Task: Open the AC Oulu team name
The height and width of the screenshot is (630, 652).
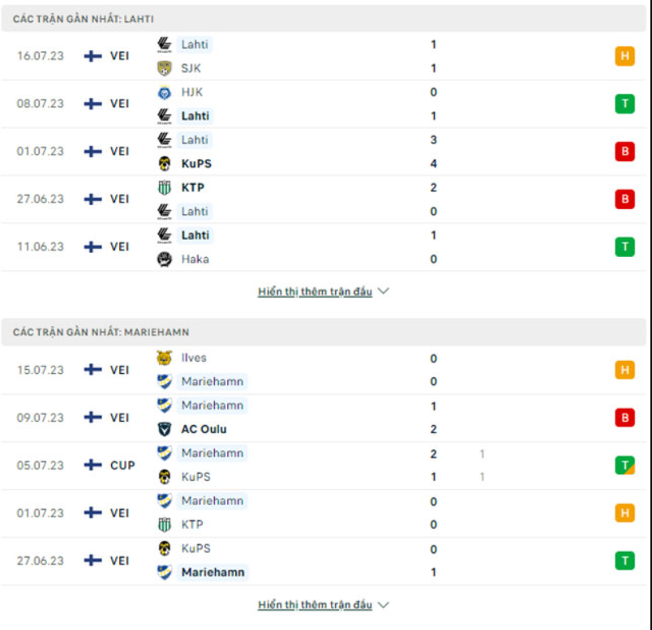Action: 204,429
